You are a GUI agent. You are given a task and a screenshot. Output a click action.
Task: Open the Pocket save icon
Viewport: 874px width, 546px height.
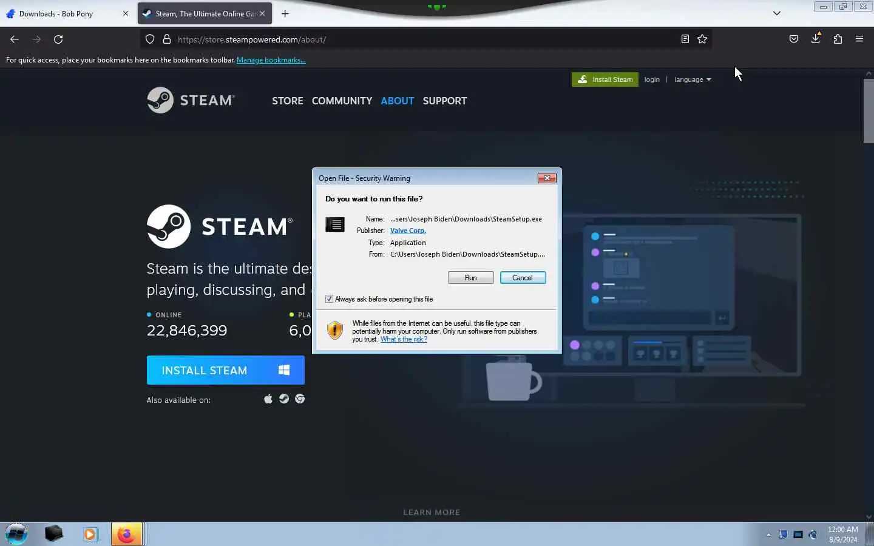click(794, 39)
